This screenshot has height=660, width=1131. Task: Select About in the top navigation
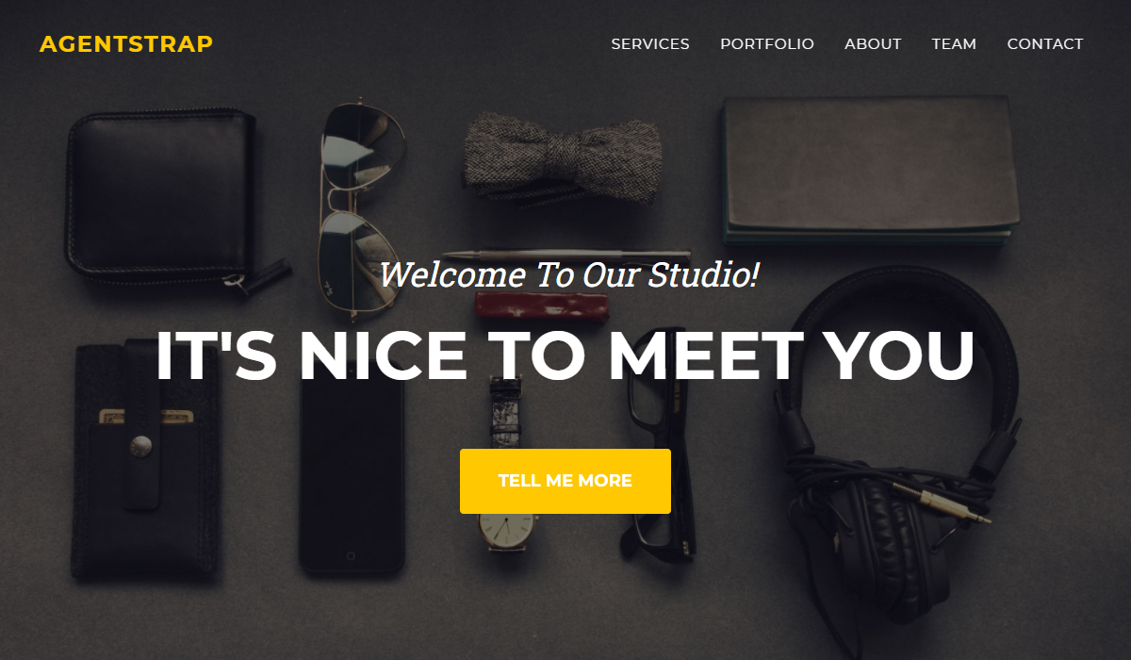pos(873,43)
